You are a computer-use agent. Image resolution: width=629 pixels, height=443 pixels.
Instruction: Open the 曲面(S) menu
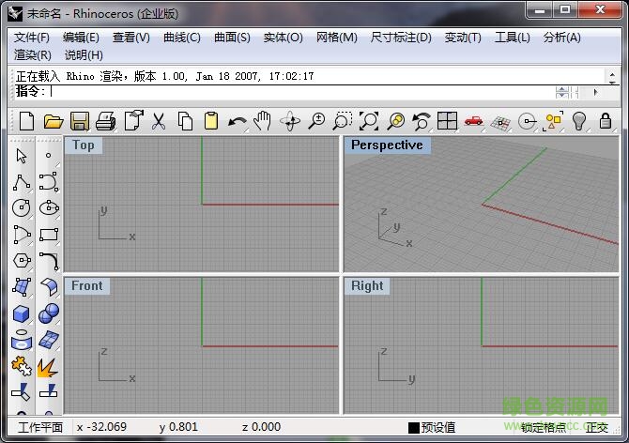point(232,38)
